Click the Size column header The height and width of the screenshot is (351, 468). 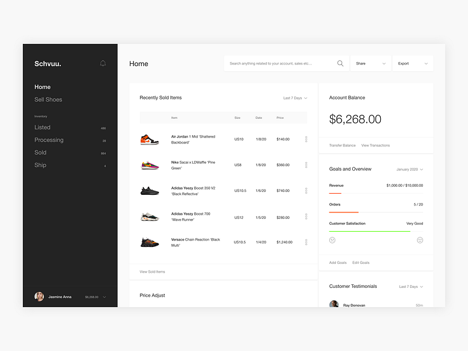point(238,118)
